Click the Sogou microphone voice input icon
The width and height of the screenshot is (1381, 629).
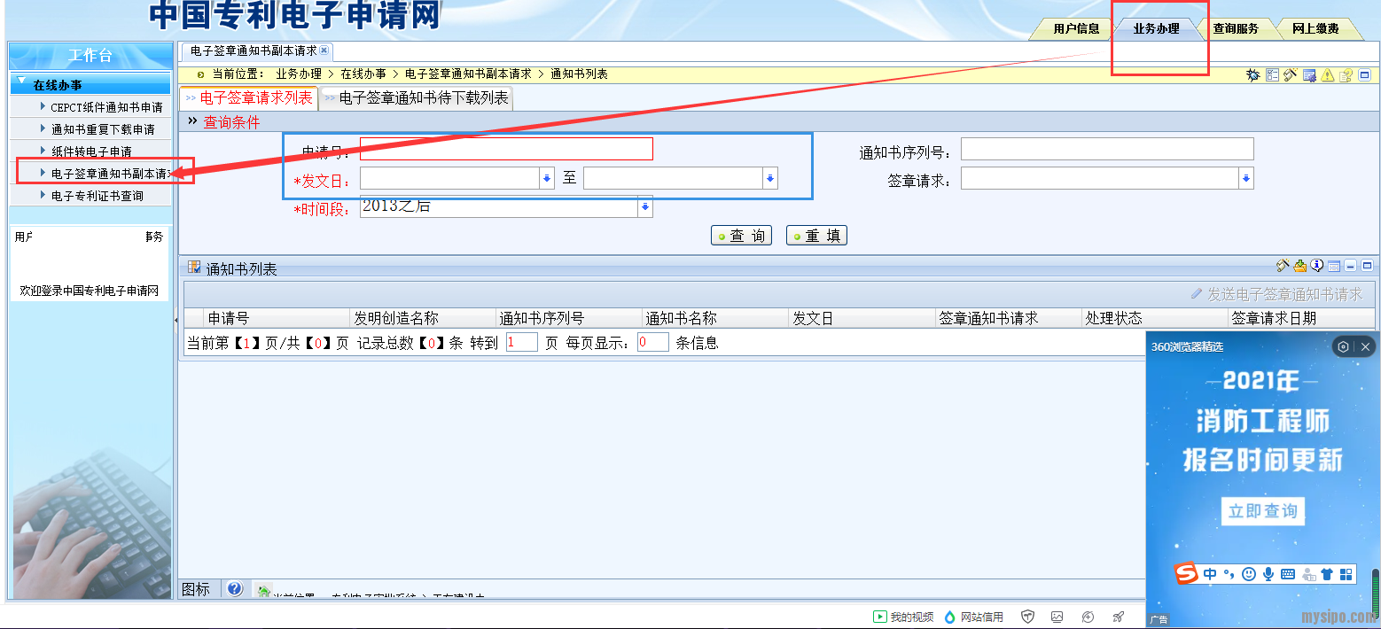(x=1268, y=574)
